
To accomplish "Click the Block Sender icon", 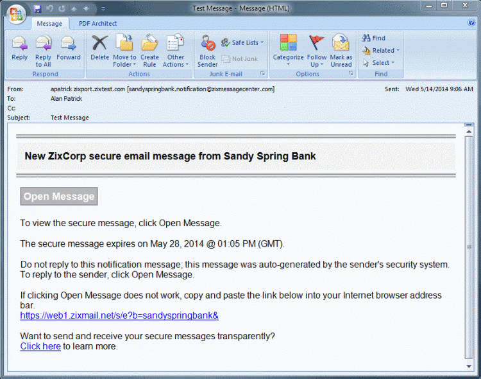I will pyautogui.click(x=207, y=51).
